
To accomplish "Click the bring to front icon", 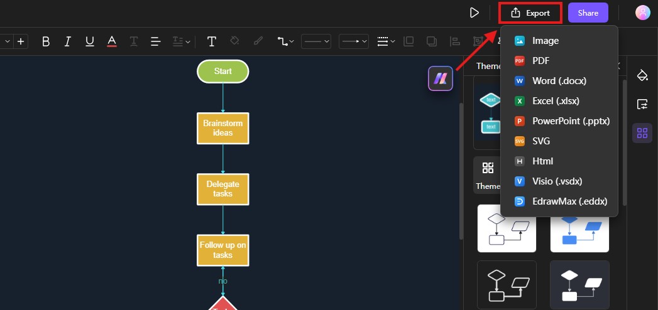I will point(409,41).
